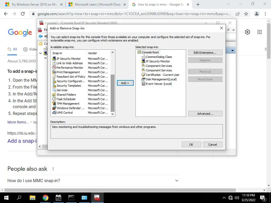Select the first Component Services entry
The width and height of the screenshot is (271, 203).
point(157,66)
